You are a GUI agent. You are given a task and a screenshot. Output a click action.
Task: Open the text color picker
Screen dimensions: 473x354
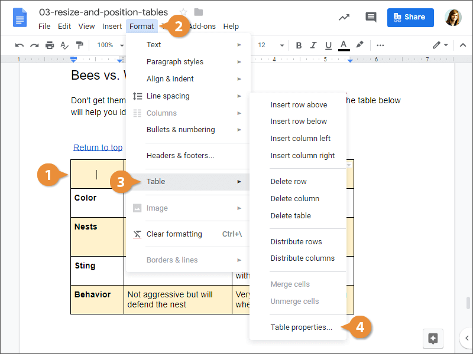(x=344, y=45)
